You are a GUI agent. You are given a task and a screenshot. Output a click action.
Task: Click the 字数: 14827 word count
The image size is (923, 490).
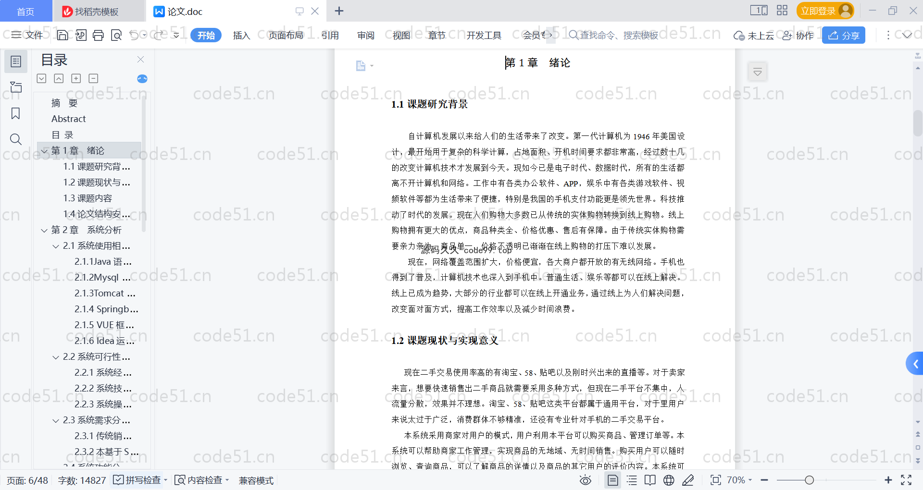pyautogui.click(x=82, y=480)
